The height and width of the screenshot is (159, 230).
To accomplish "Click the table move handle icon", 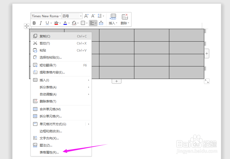I will pyautogui.click(x=27, y=26).
